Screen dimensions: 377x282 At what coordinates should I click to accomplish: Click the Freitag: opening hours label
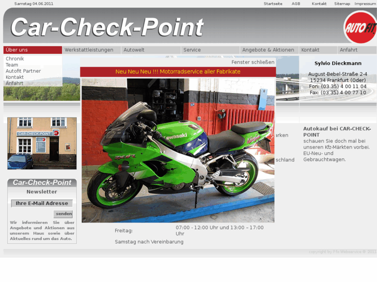123,231
